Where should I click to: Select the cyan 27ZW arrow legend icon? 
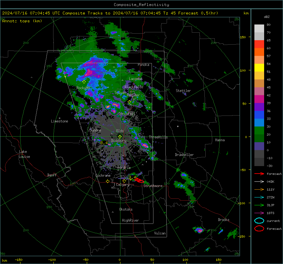[x=259, y=197]
